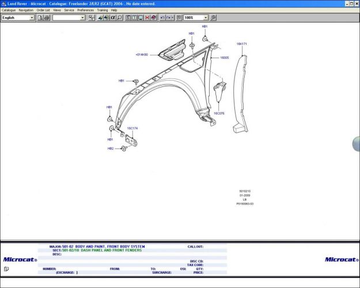360x288 pixels.
Task: Click the wrench settings icon
Action: tap(213, 18)
